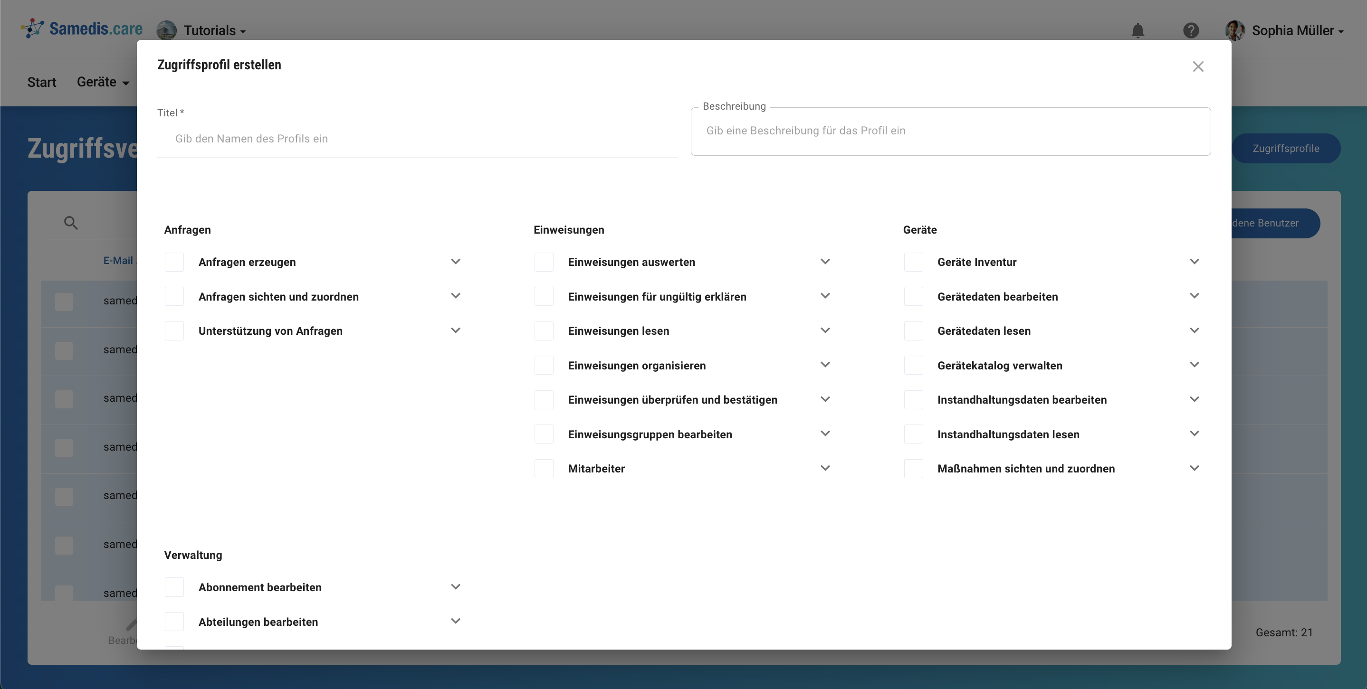The height and width of the screenshot is (689, 1367).
Task: Expand the Einweisungen lesen chevron
Action: (x=825, y=330)
